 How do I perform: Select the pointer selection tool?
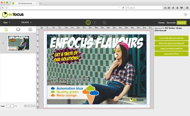tap(88, 23)
